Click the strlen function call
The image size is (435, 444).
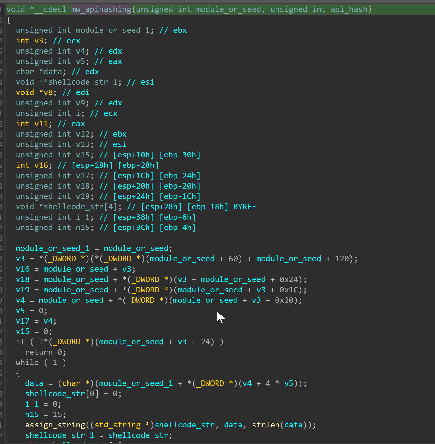pyautogui.click(x=265, y=425)
